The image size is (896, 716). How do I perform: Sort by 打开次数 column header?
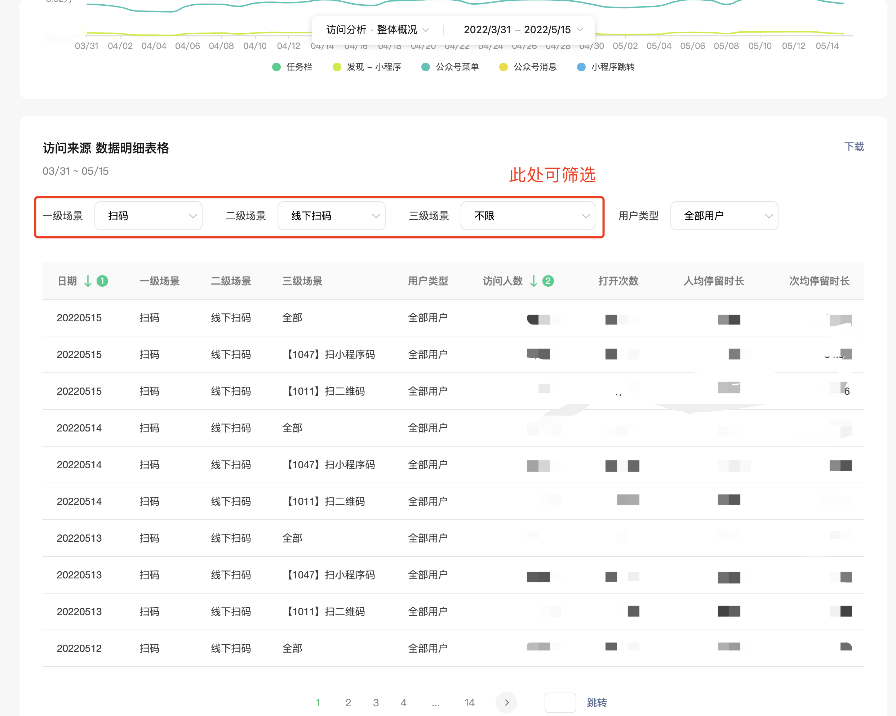(x=618, y=281)
